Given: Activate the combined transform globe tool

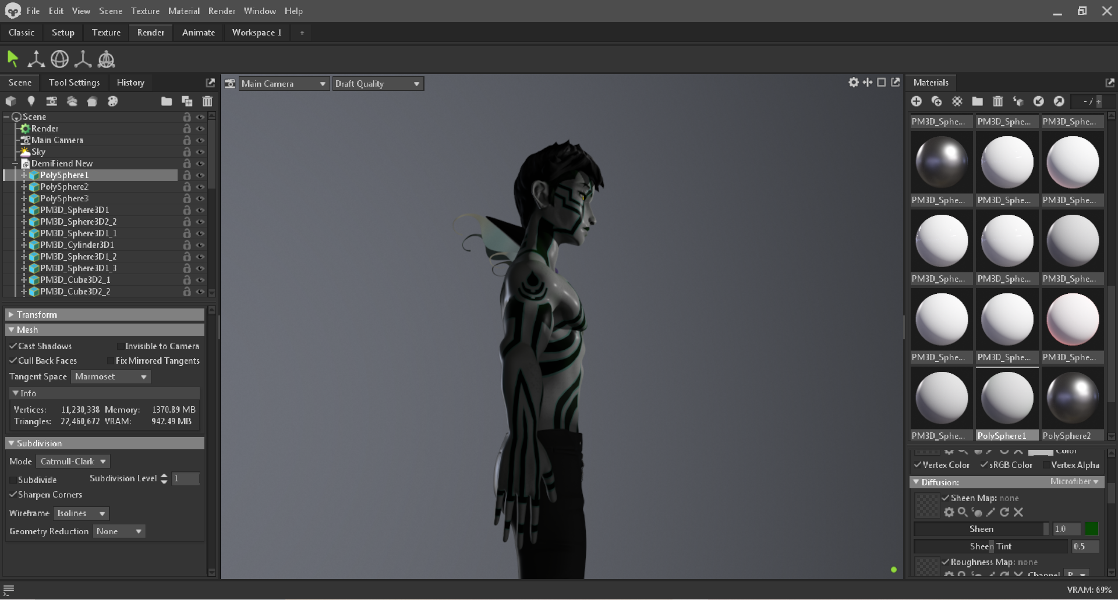Looking at the screenshot, I should point(106,59).
